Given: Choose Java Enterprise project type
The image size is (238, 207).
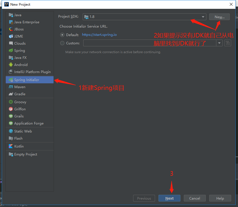Looking at the screenshot, I should pyautogui.click(x=27, y=22).
